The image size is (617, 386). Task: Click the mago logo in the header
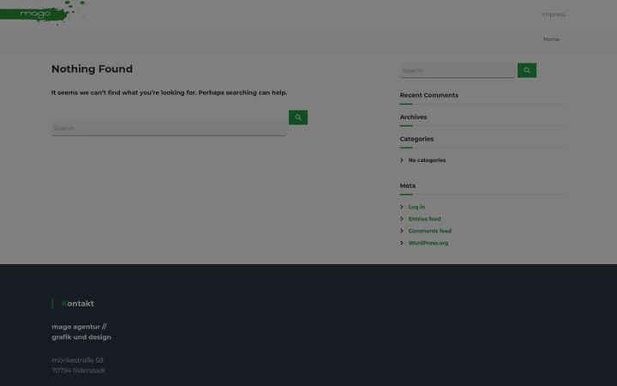(43, 13)
